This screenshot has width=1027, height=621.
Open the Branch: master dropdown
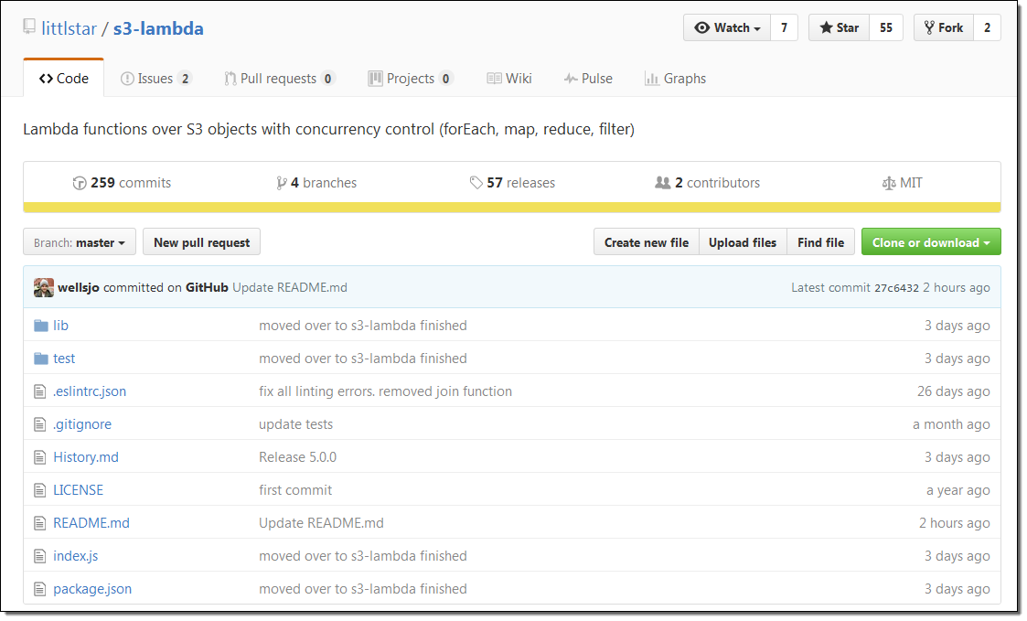[x=80, y=242]
